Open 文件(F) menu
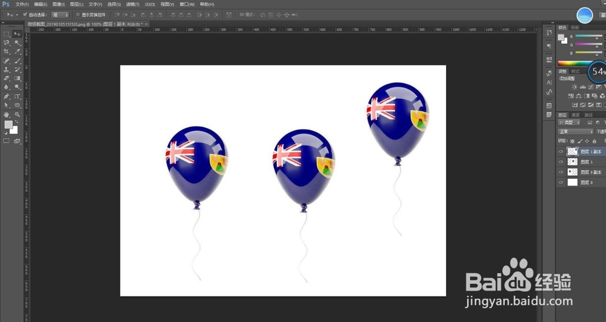606x322 pixels. (x=22, y=4)
